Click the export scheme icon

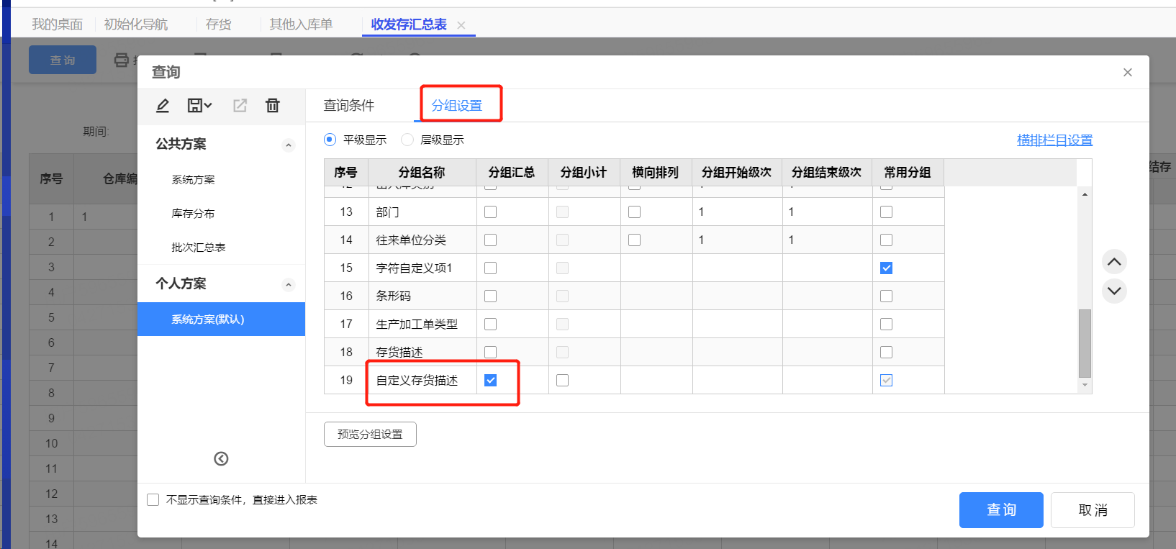point(240,106)
